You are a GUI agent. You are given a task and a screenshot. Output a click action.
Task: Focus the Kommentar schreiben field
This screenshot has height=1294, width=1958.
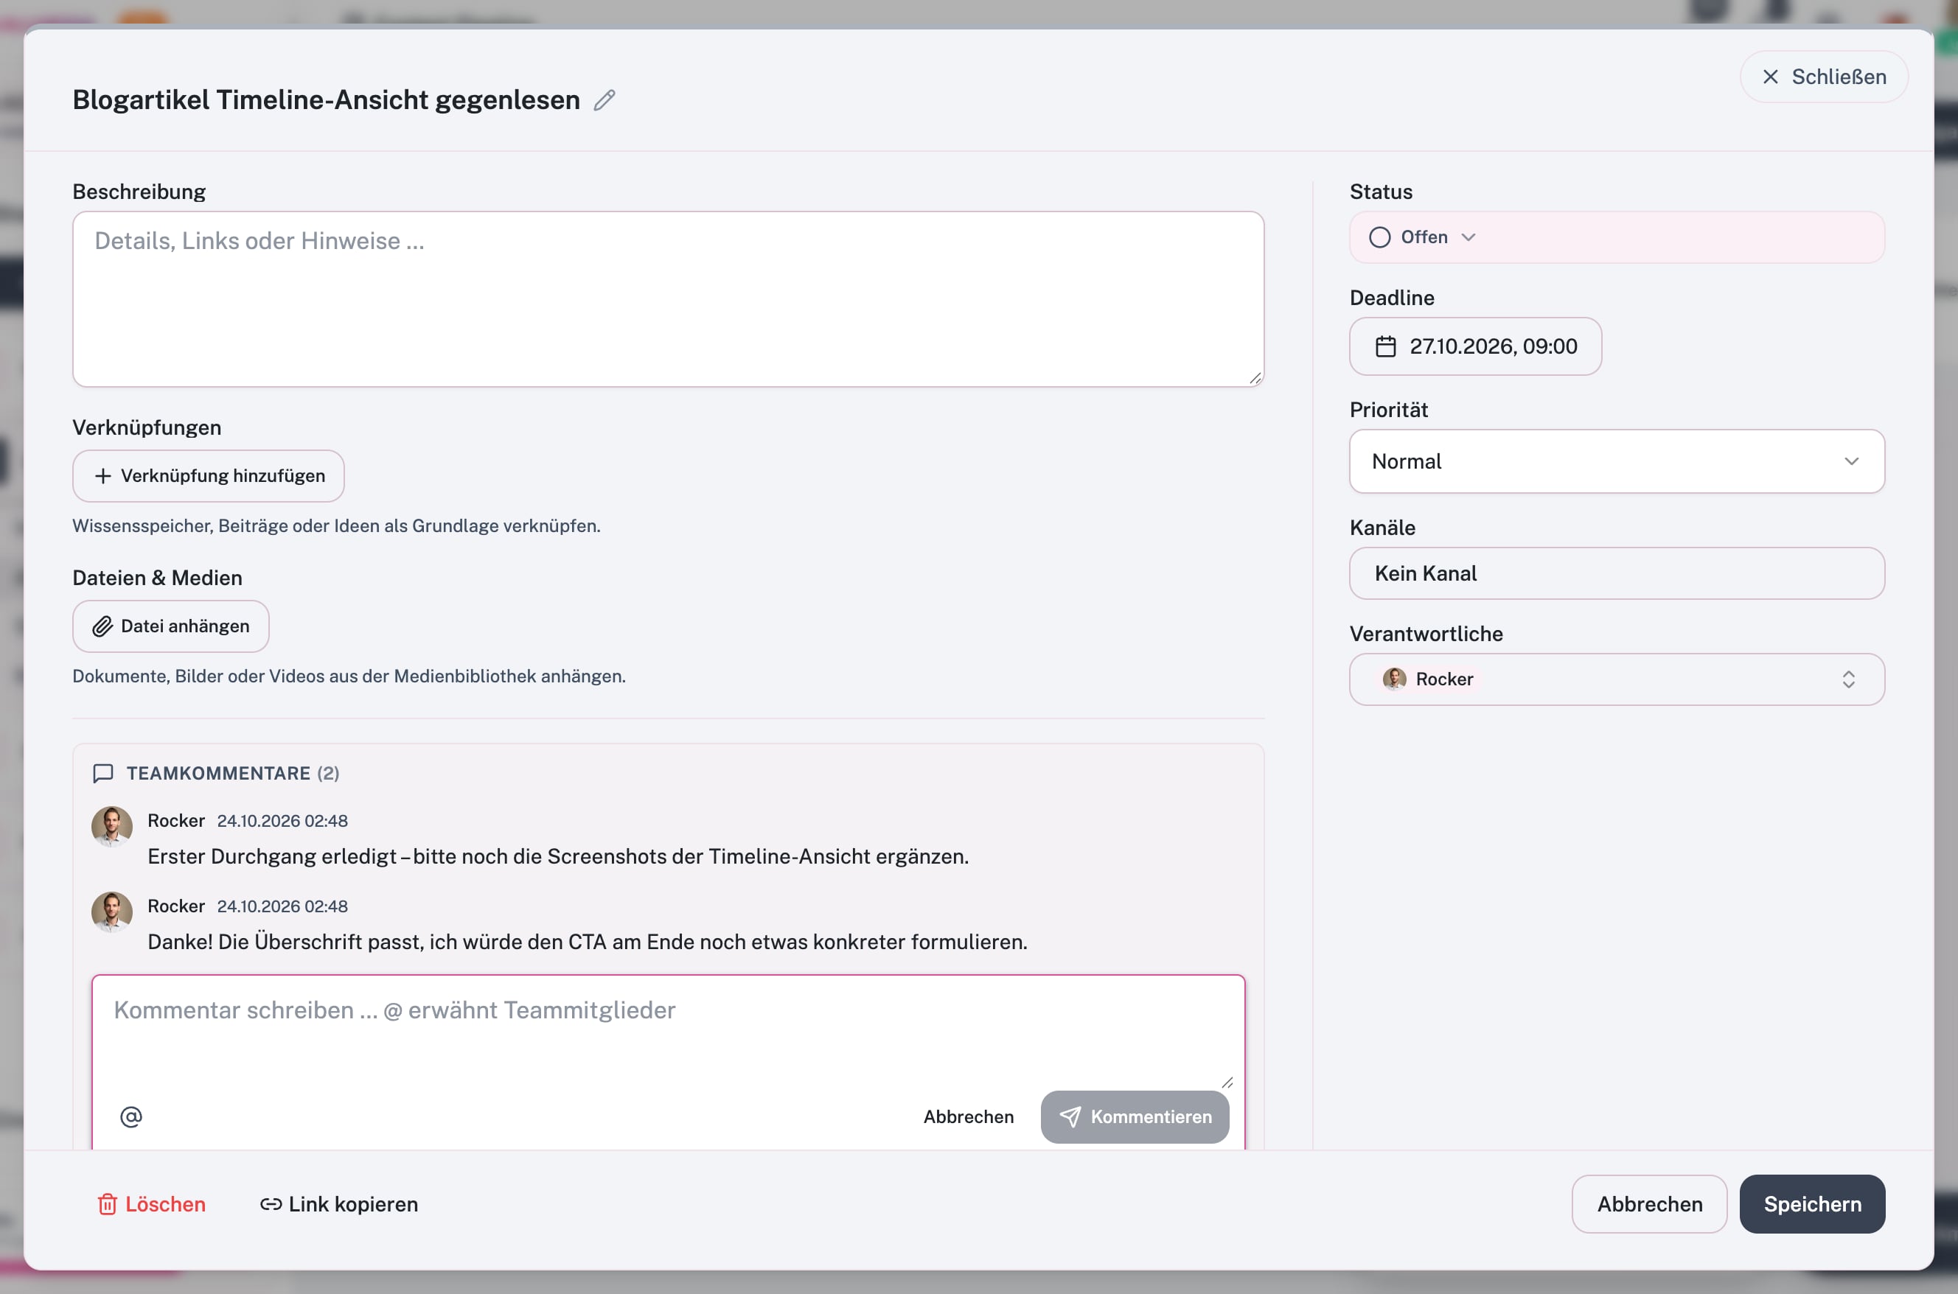(x=668, y=1032)
